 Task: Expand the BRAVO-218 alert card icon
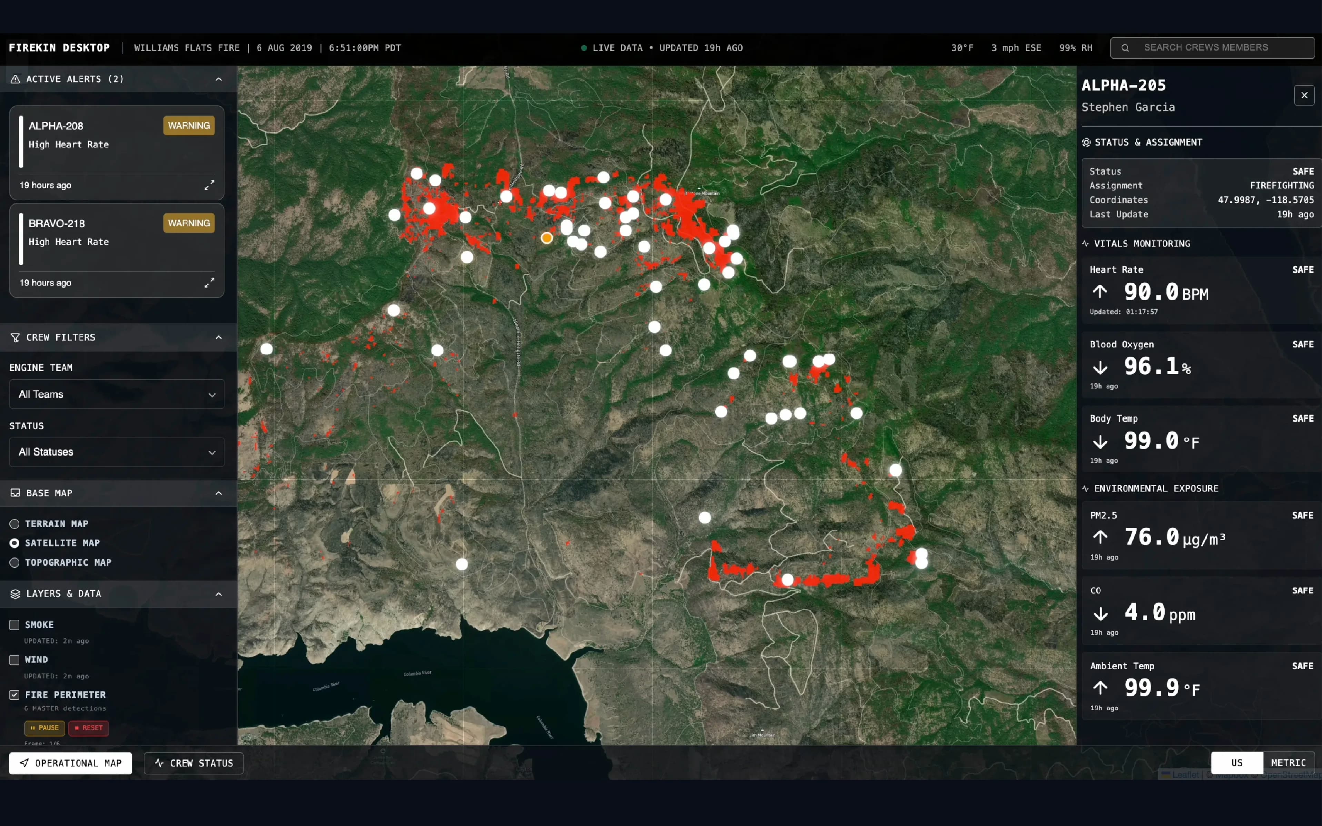point(209,282)
